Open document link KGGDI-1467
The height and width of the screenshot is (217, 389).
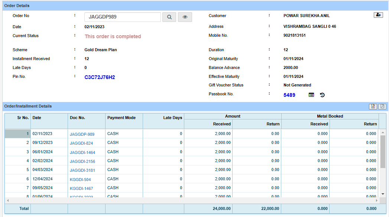click(81, 188)
